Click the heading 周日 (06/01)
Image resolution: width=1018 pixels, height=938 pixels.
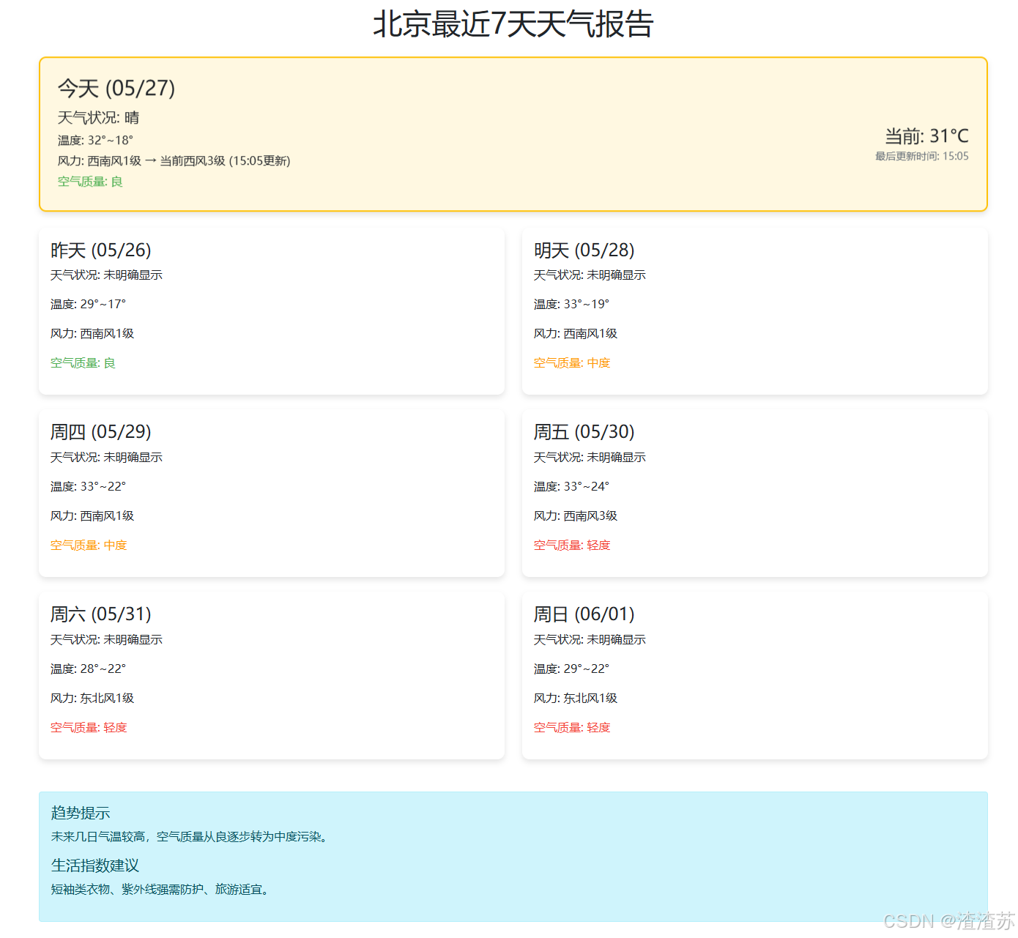click(584, 614)
